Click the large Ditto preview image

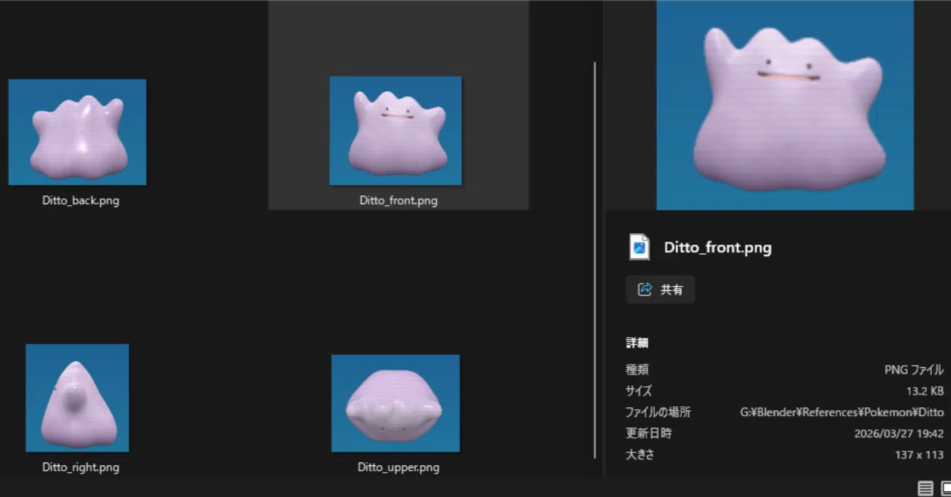[785, 105]
